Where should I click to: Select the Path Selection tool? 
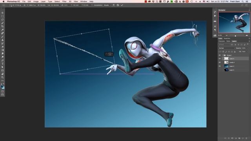point(2,67)
